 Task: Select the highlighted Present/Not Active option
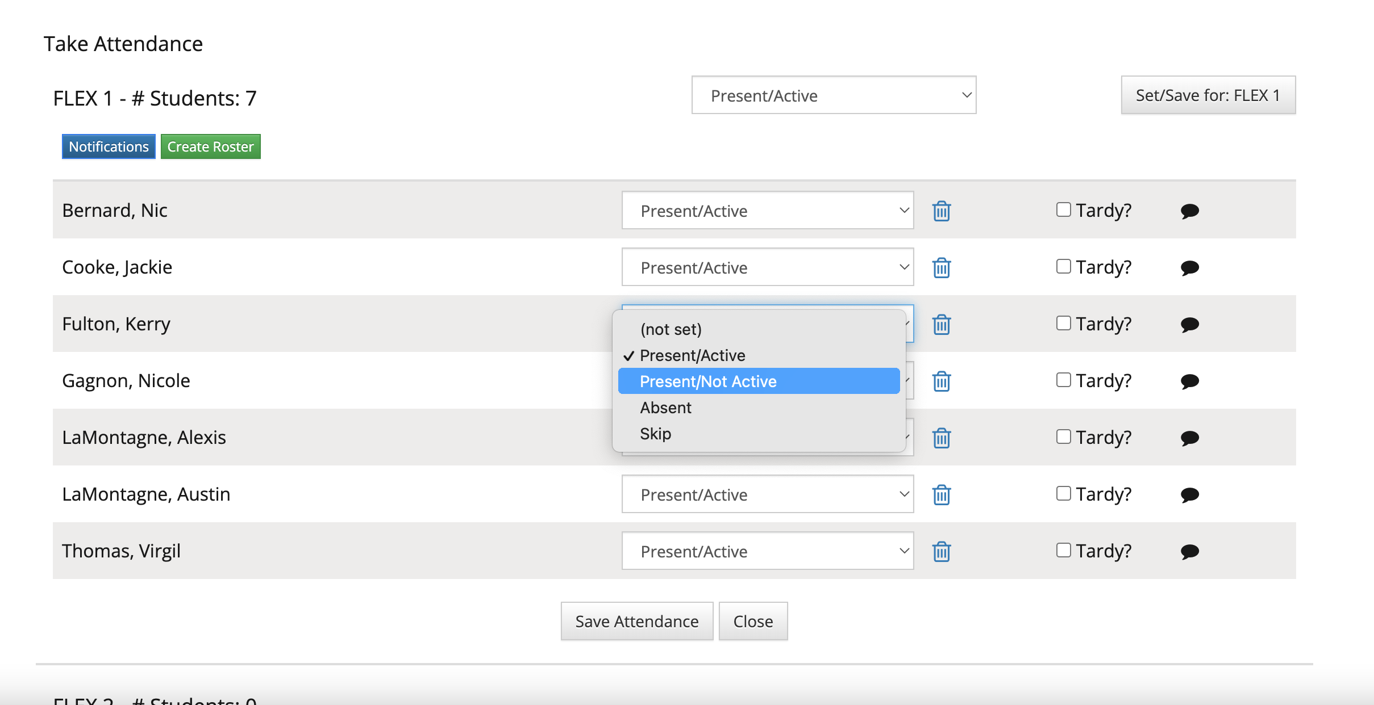click(708, 381)
